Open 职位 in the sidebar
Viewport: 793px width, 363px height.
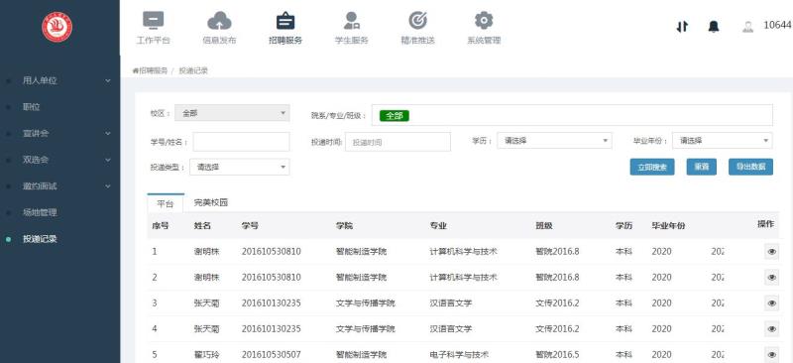click(32, 107)
